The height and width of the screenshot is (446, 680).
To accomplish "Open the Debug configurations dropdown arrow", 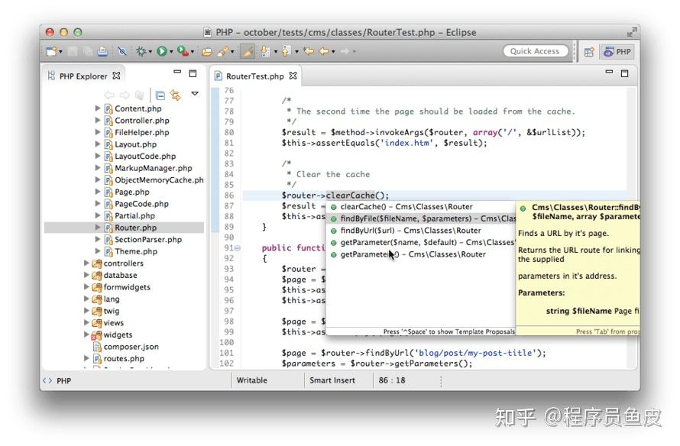I will 150,52.
